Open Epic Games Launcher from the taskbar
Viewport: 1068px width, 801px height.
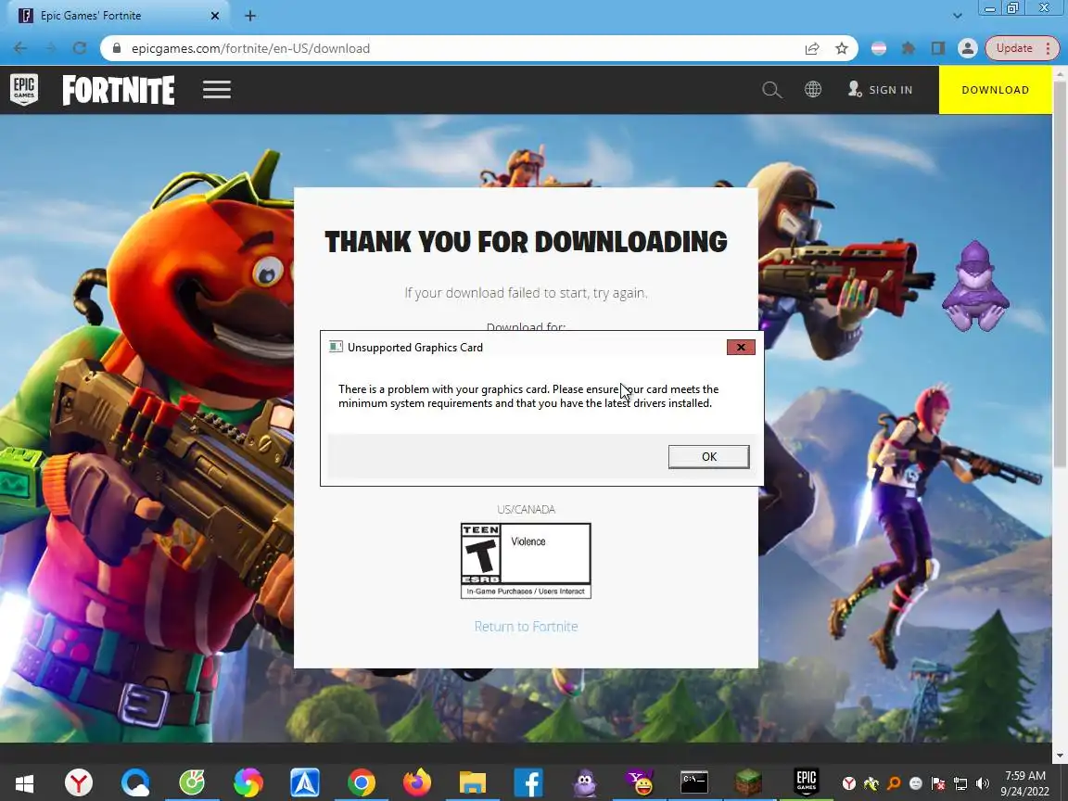807,782
